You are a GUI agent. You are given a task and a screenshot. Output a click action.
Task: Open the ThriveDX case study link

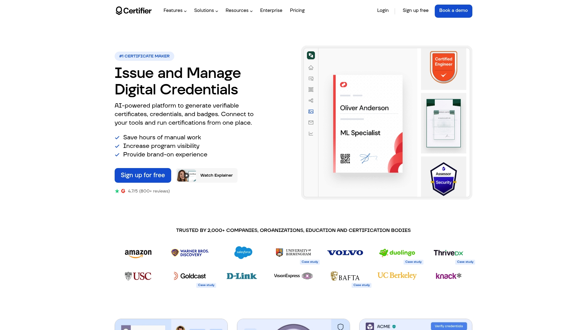465,262
